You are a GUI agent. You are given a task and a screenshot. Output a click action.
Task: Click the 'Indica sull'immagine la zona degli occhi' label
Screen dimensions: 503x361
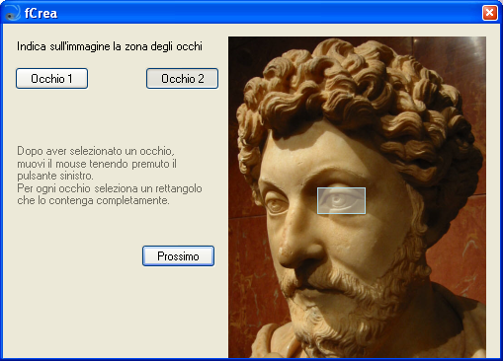tap(110, 46)
